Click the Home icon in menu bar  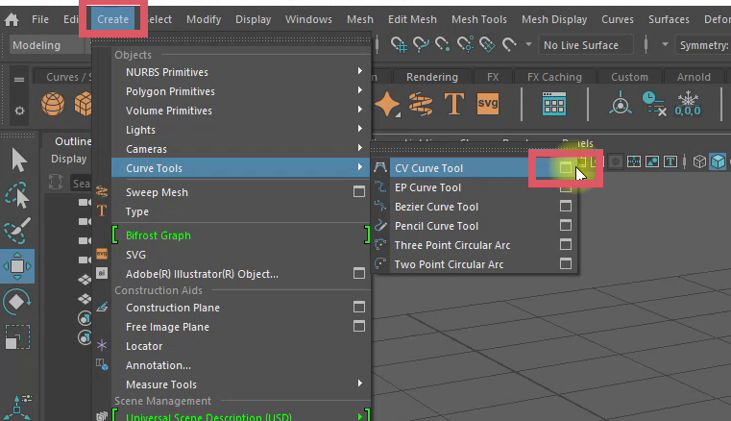coord(12,19)
